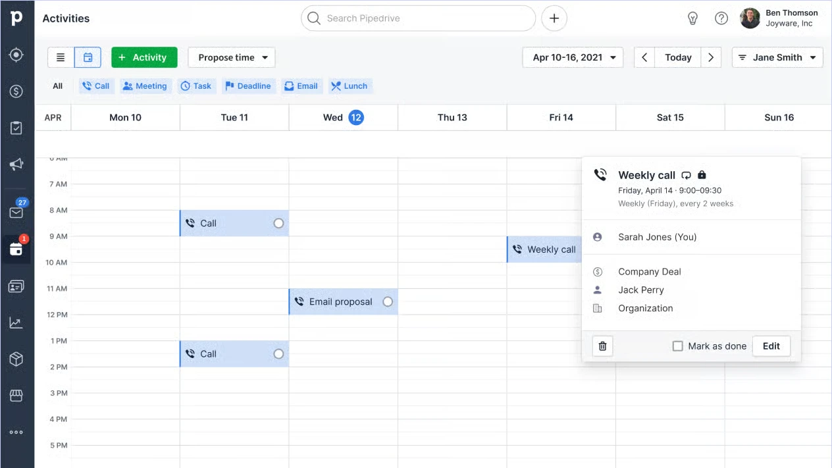
Task: Filter activities by Lunch type
Action: (350, 86)
